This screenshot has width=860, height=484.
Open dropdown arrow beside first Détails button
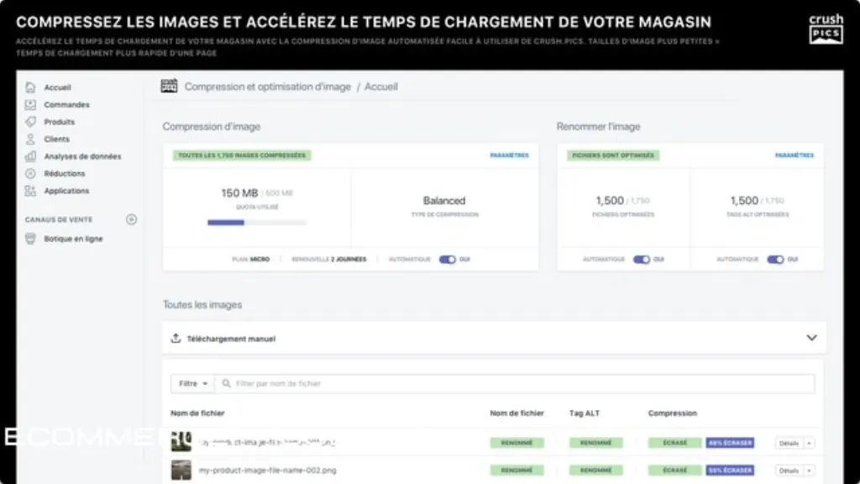pyautogui.click(x=809, y=443)
